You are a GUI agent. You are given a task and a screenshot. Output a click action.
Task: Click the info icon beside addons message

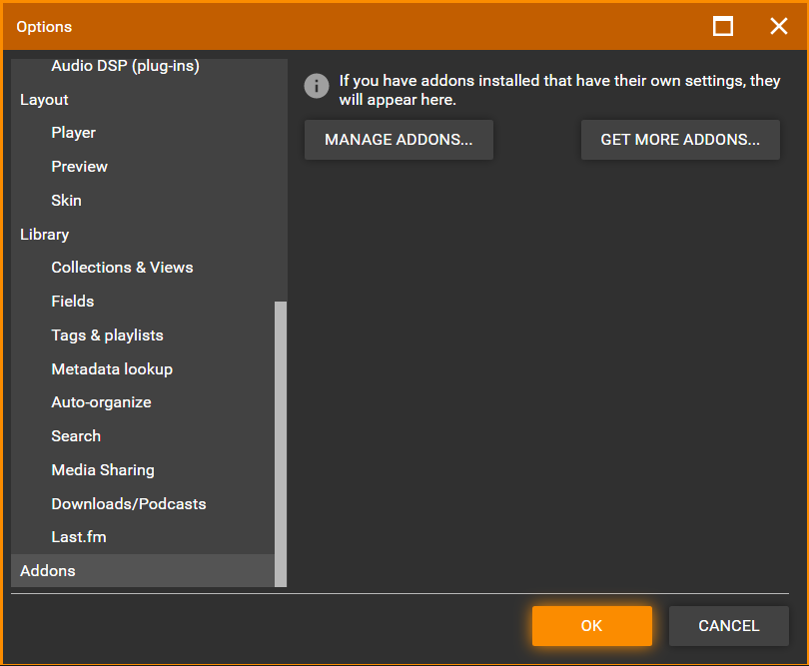pos(317,86)
